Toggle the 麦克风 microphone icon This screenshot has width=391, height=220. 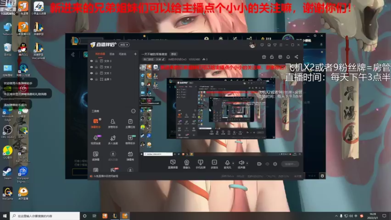227,164
